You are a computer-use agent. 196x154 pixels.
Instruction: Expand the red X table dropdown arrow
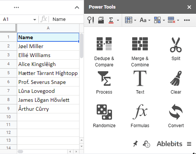click(178, 20)
